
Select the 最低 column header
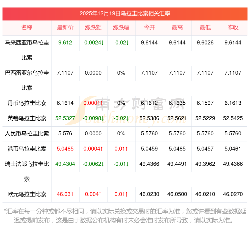pyautogui.click(x=205, y=27)
